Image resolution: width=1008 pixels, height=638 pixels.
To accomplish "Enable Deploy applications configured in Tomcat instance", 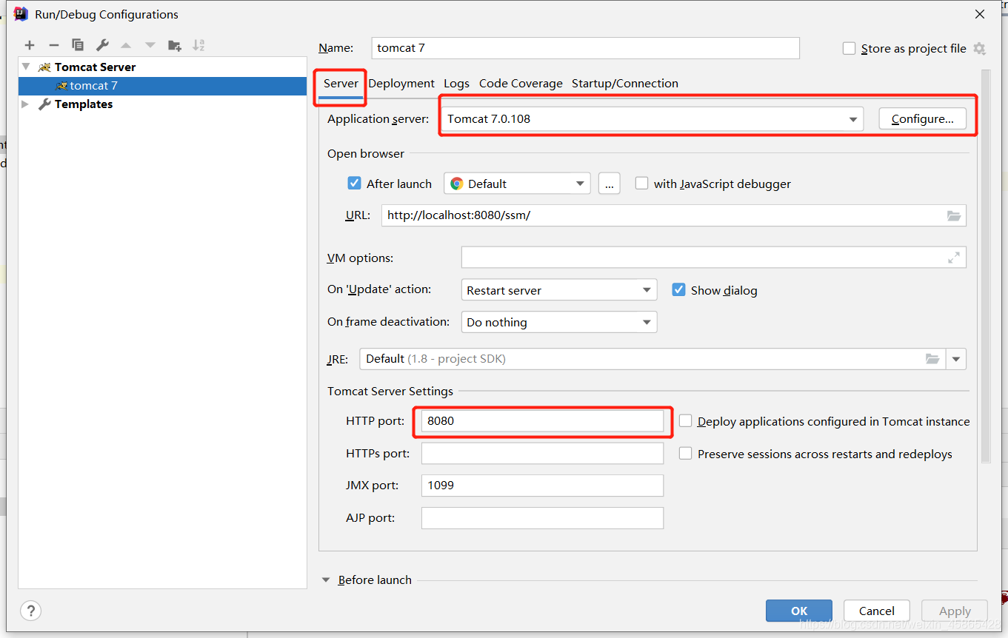I will coord(686,421).
